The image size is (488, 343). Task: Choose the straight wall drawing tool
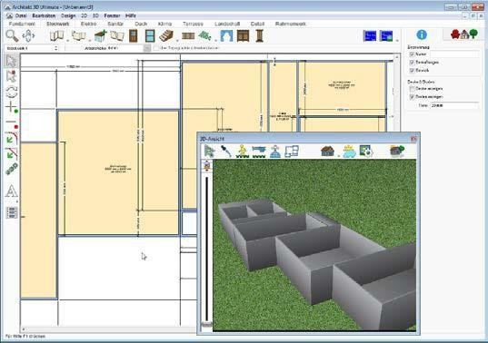(57, 35)
